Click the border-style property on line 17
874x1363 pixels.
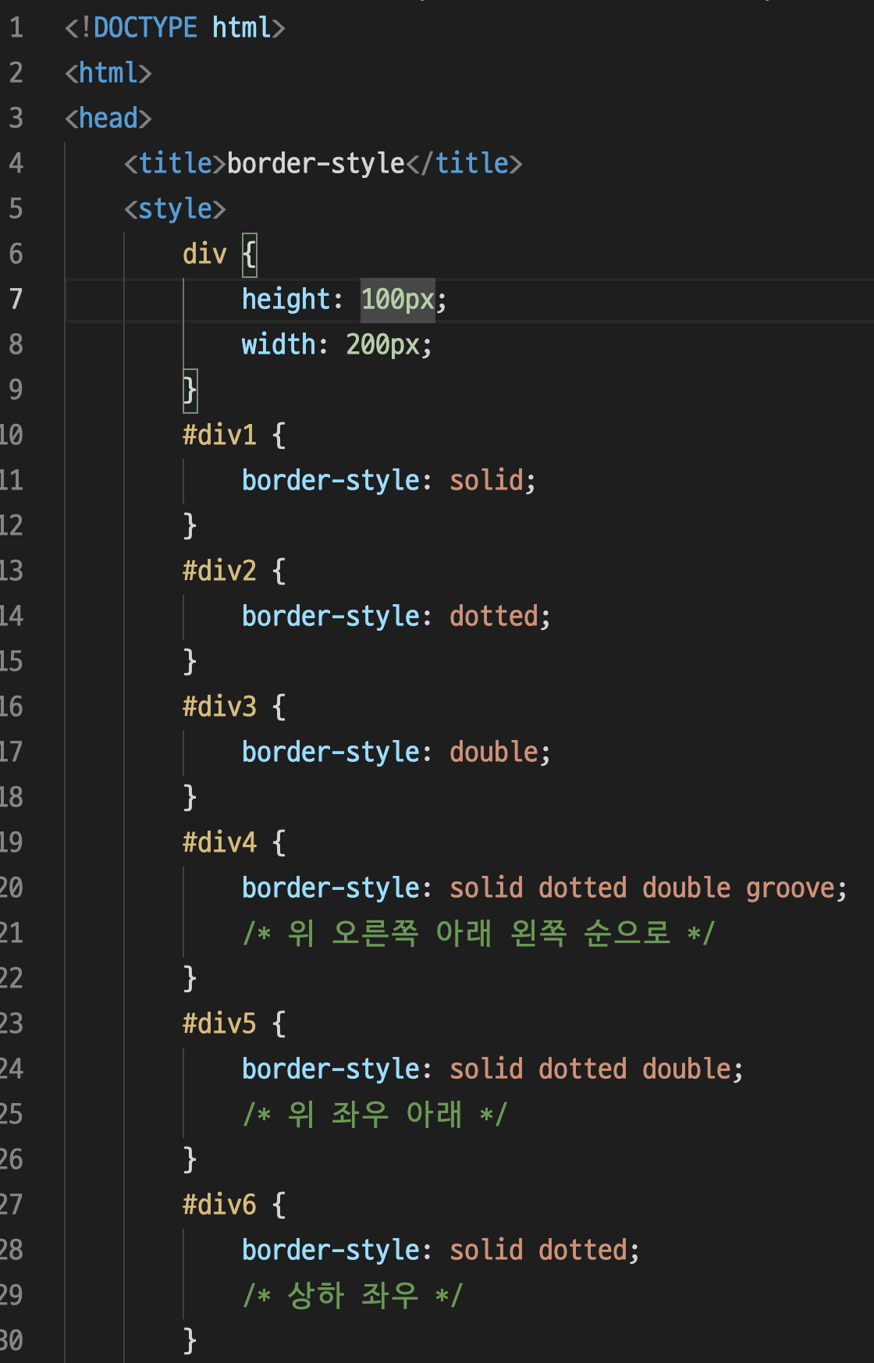click(x=331, y=753)
